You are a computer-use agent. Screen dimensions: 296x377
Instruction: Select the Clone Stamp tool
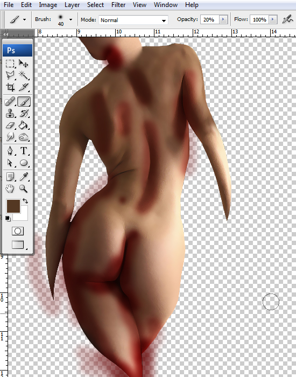click(x=10, y=113)
